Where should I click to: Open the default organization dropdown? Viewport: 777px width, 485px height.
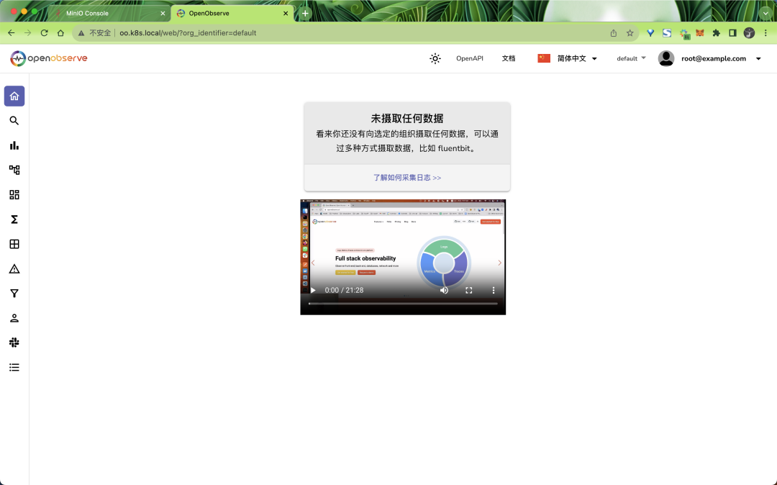point(630,58)
